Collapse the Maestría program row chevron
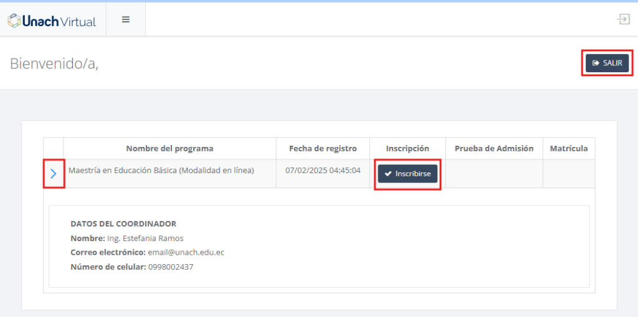 point(54,174)
